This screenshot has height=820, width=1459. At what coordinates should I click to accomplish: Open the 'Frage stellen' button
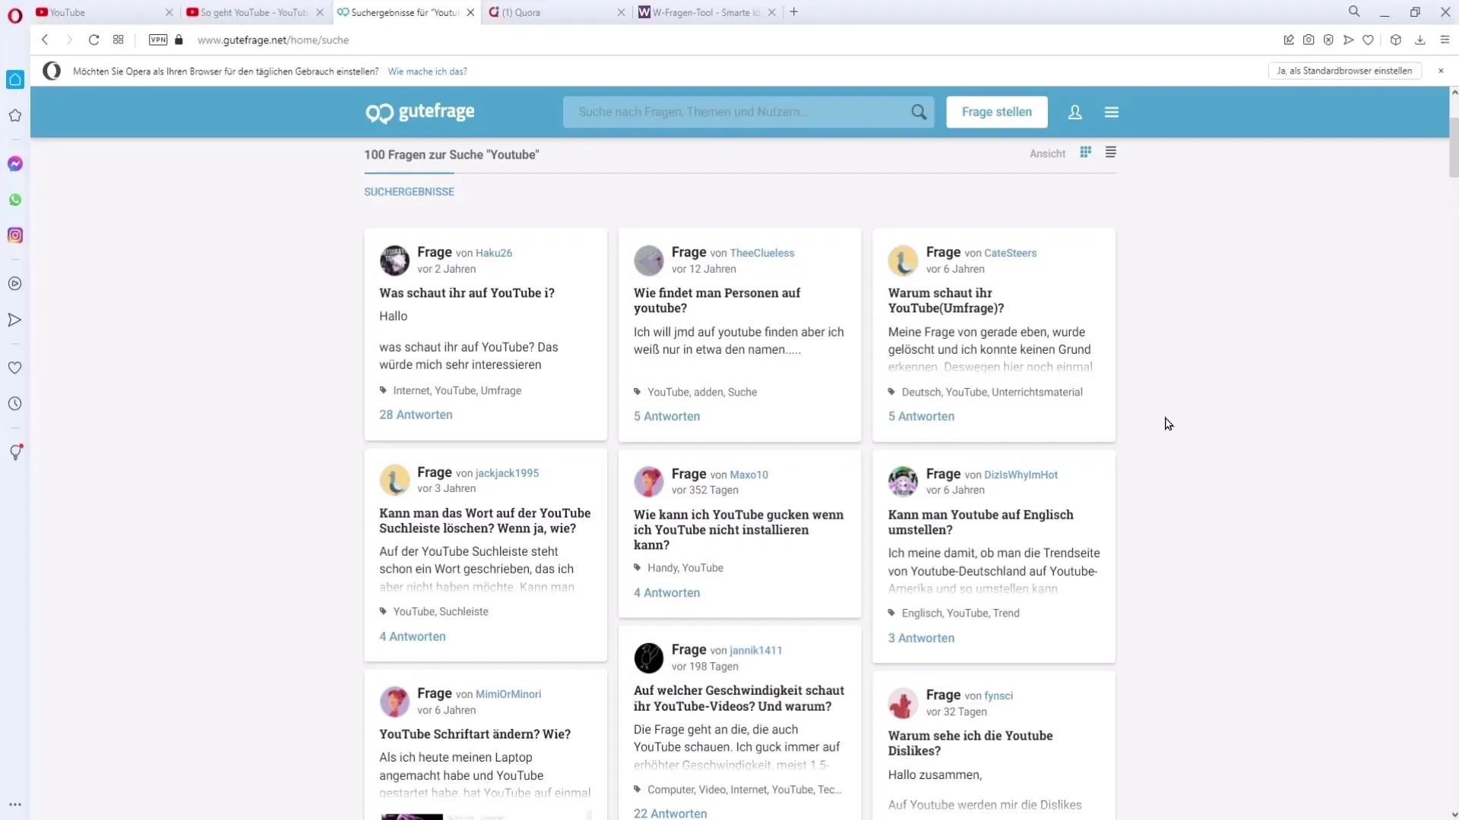click(x=996, y=111)
